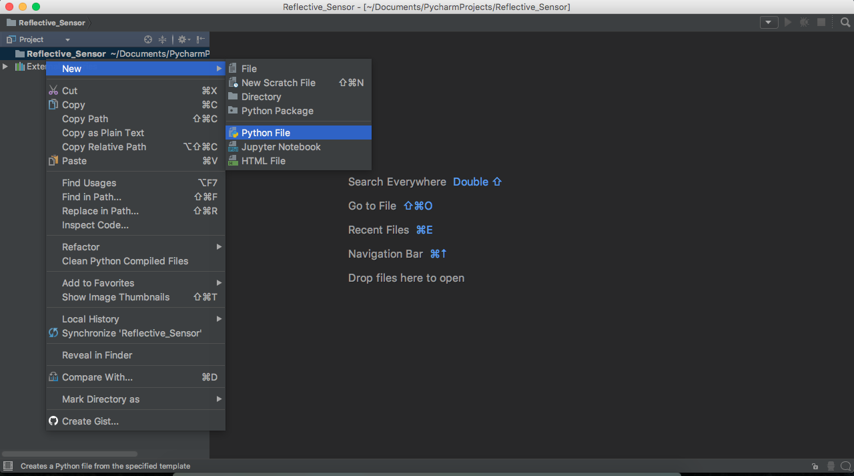This screenshot has width=854, height=476.
Task: Click the Paste clipboard icon
Action: coord(53,161)
